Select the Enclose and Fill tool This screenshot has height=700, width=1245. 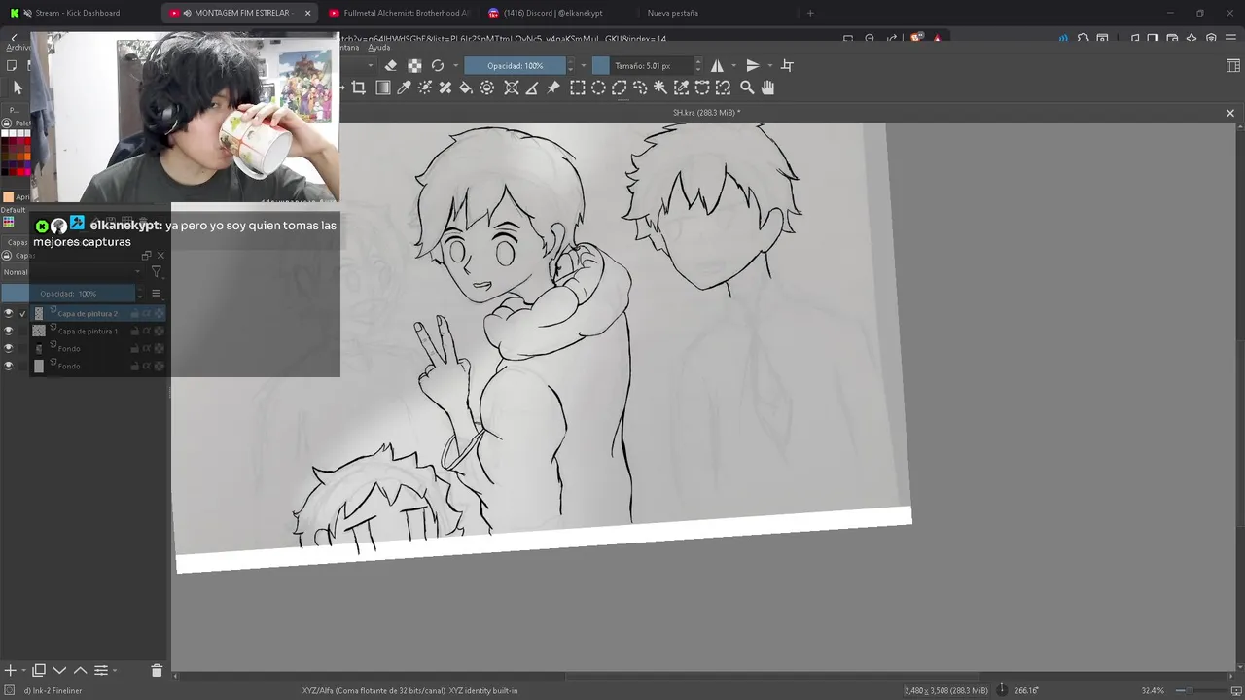(487, 87)
